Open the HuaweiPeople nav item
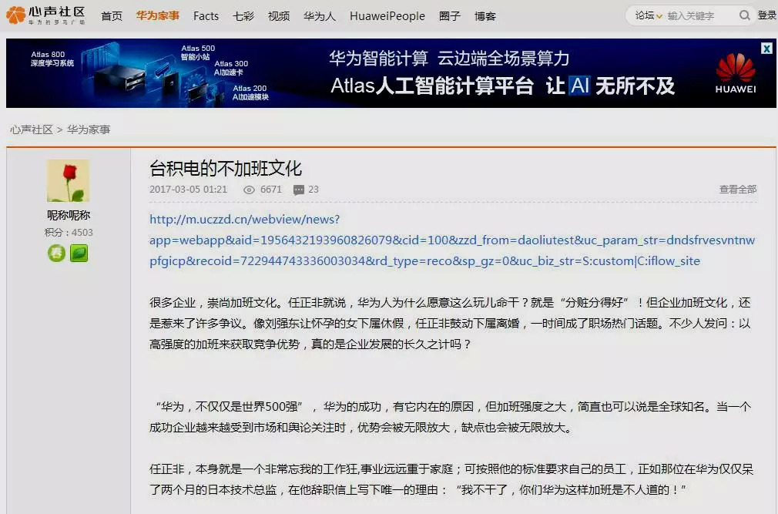This screenshot has height=514, width=778. click(387, 16)
